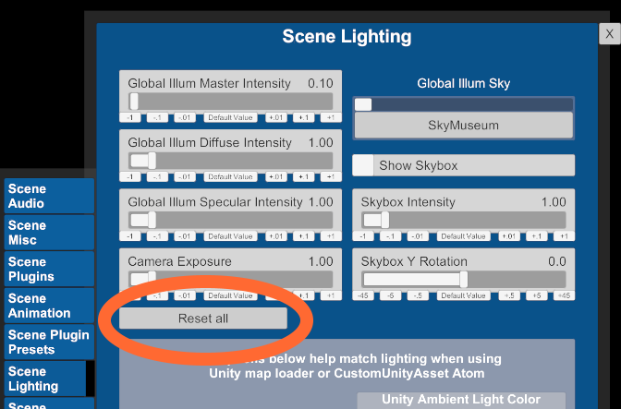The height and width of the screenshot is (409, 621).
Task: Decrease Specular Intensity by .01
Action: click(185, 236)
